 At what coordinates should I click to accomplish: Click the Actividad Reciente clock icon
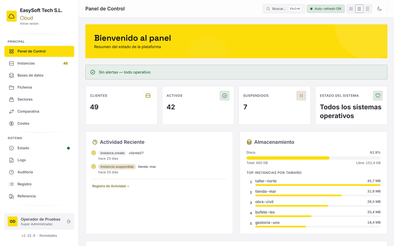[x=95, y=142]
